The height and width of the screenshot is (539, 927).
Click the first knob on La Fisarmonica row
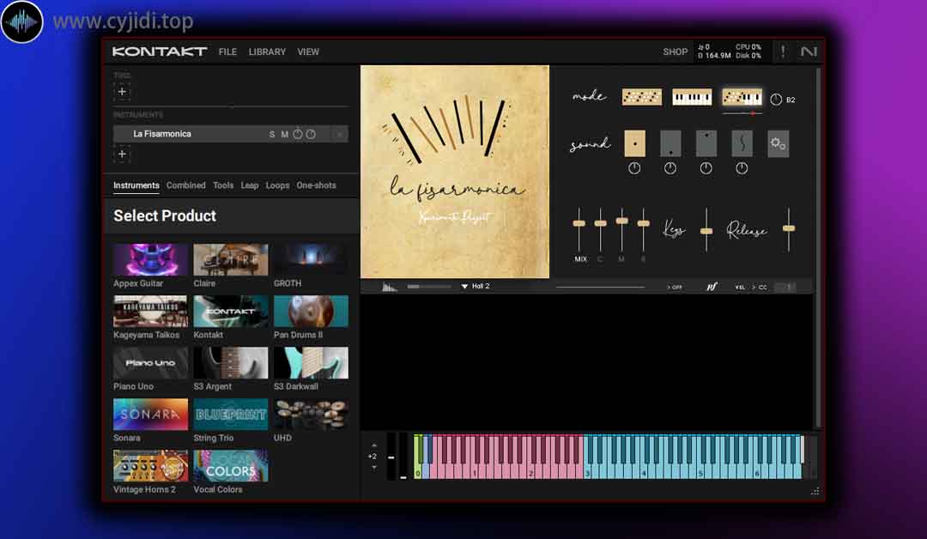click(x=298, y=134)
